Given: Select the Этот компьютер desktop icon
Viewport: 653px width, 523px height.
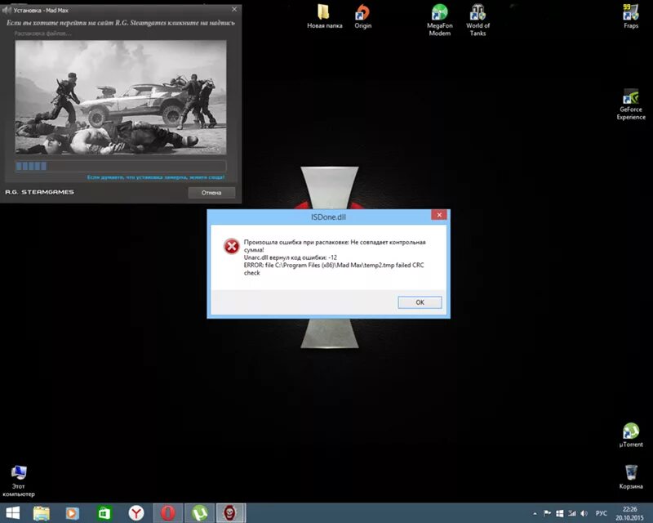Looking at the screenshot, I should point(19,481).
